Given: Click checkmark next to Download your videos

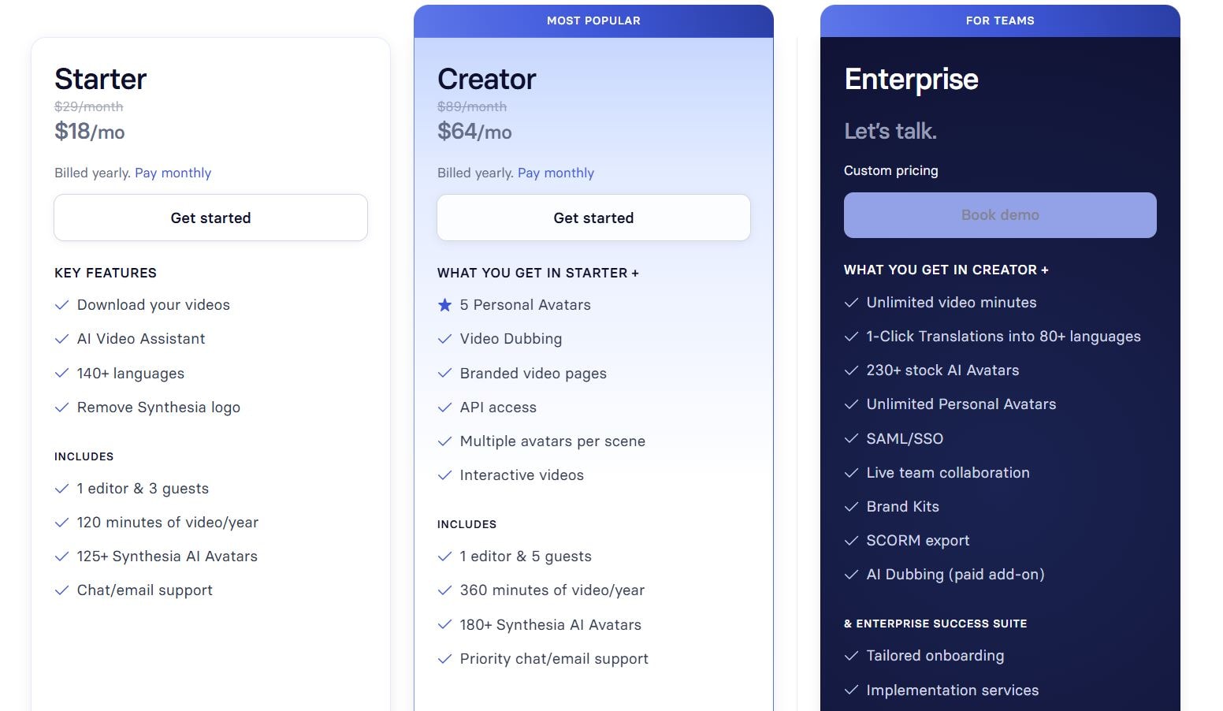Looking at the screenshot, I should (x=61, y=305).
